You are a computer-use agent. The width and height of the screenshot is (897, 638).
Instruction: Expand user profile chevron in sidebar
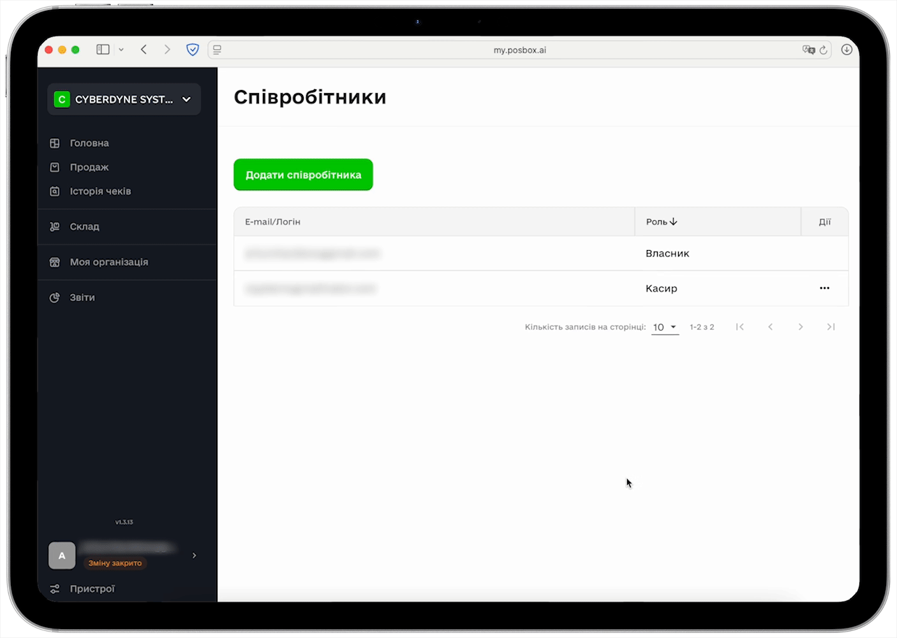pyautogui.click(x=194, y=556)
